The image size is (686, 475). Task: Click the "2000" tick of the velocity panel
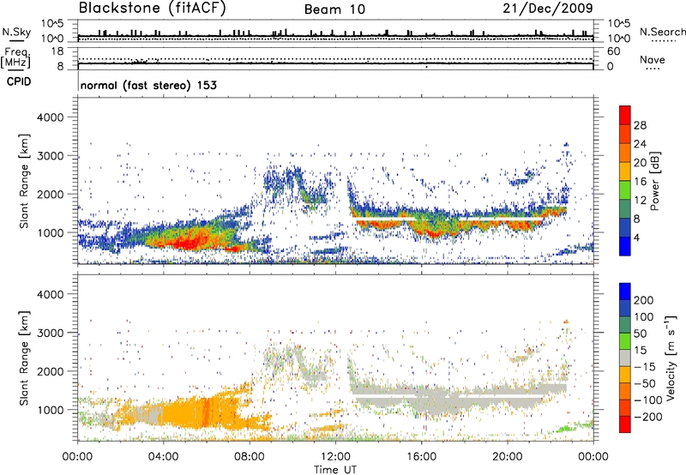pos(50,371)
